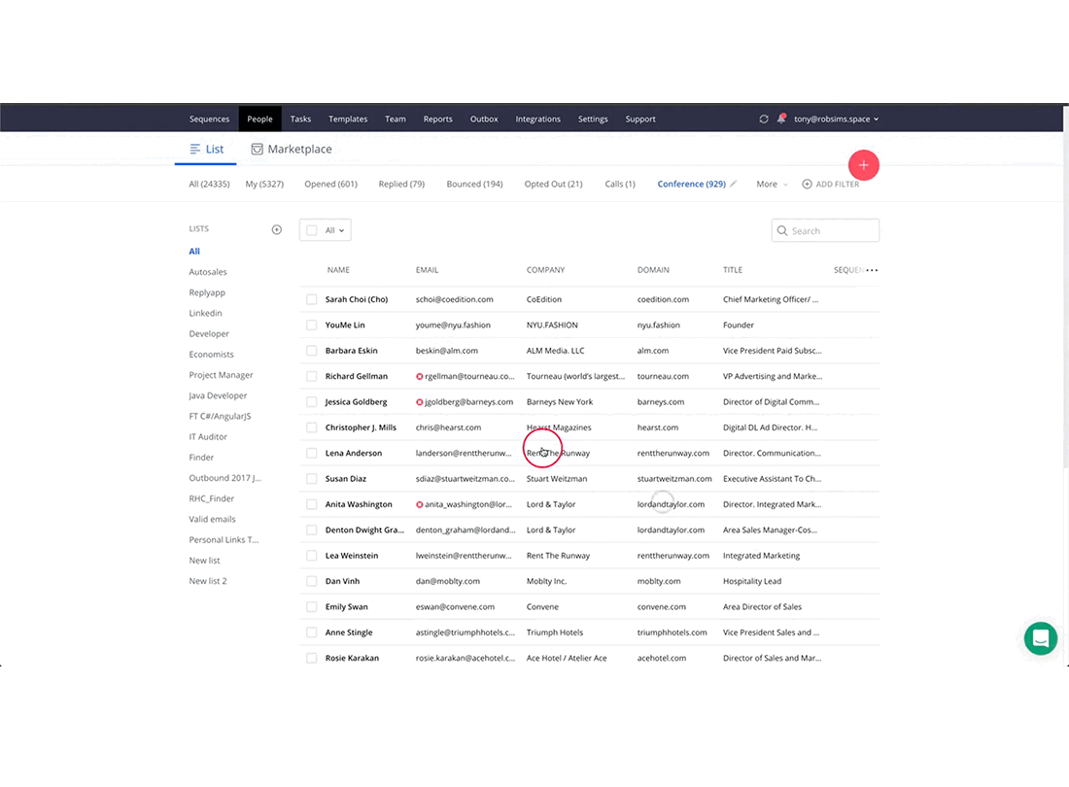Click the magnifier icon in search box
Screen dimensions: 1069x787
[782, 231]
